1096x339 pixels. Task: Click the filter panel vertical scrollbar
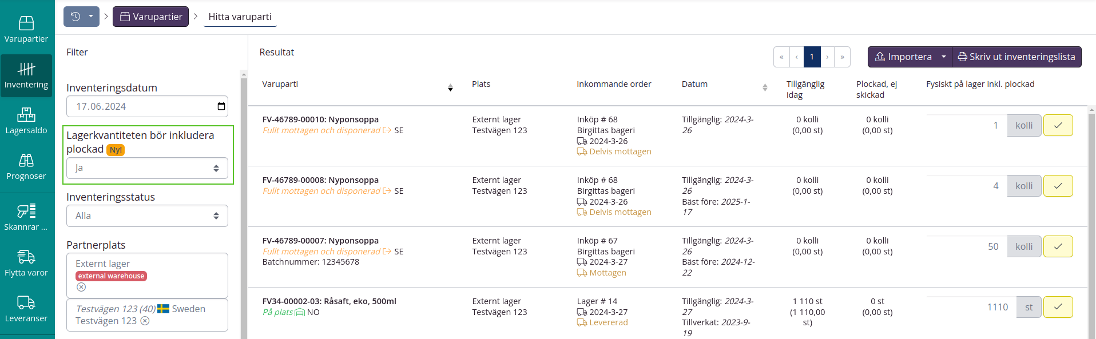tap(244, 206)
